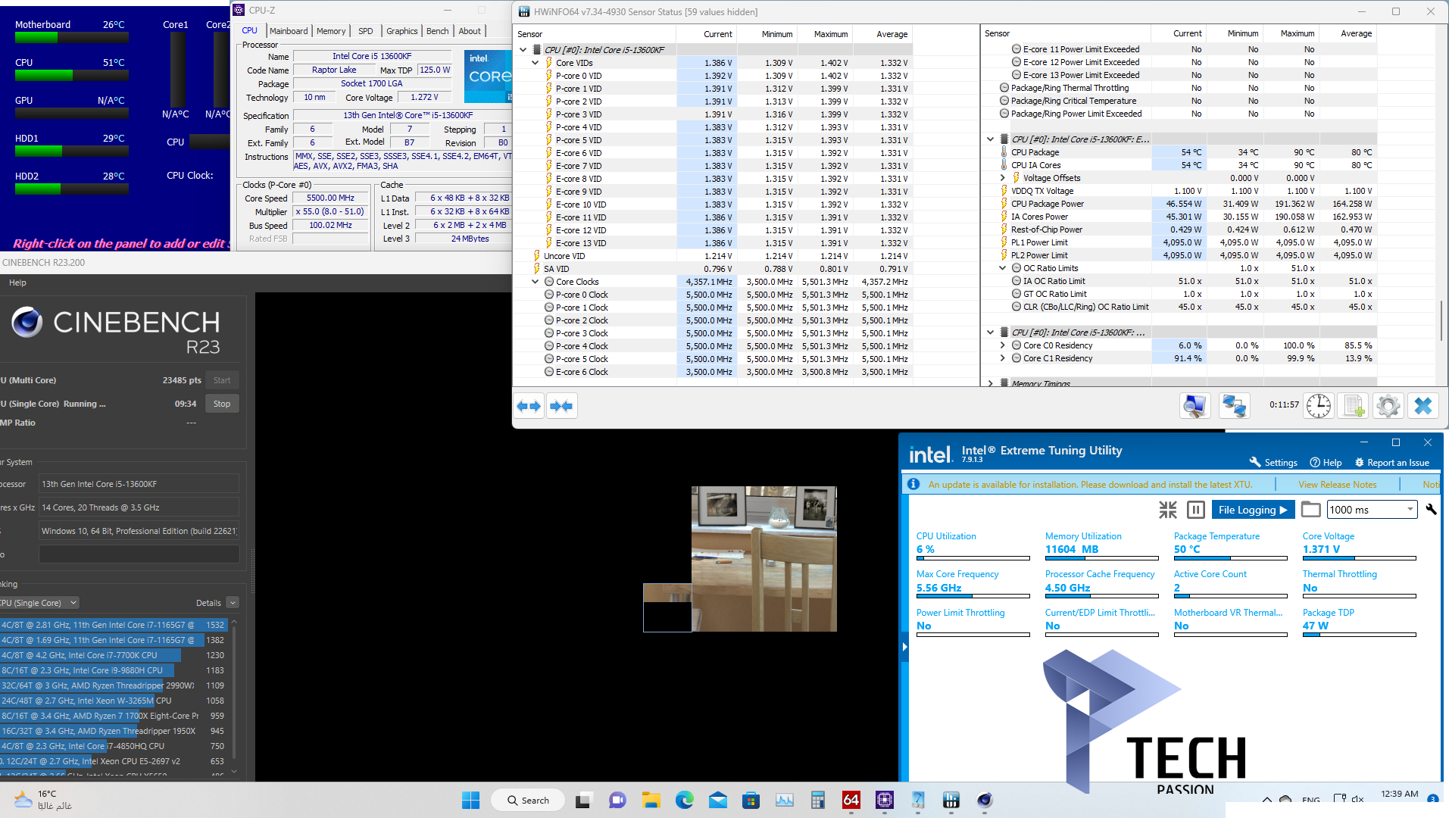Open the logging folder icon in Intel XTU
This screenshot has width=1449, height=818.
coord(1310,510)
